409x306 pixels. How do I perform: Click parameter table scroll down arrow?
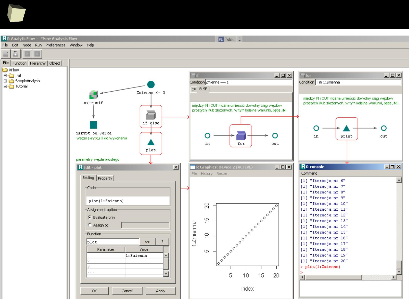click(166, 274)
